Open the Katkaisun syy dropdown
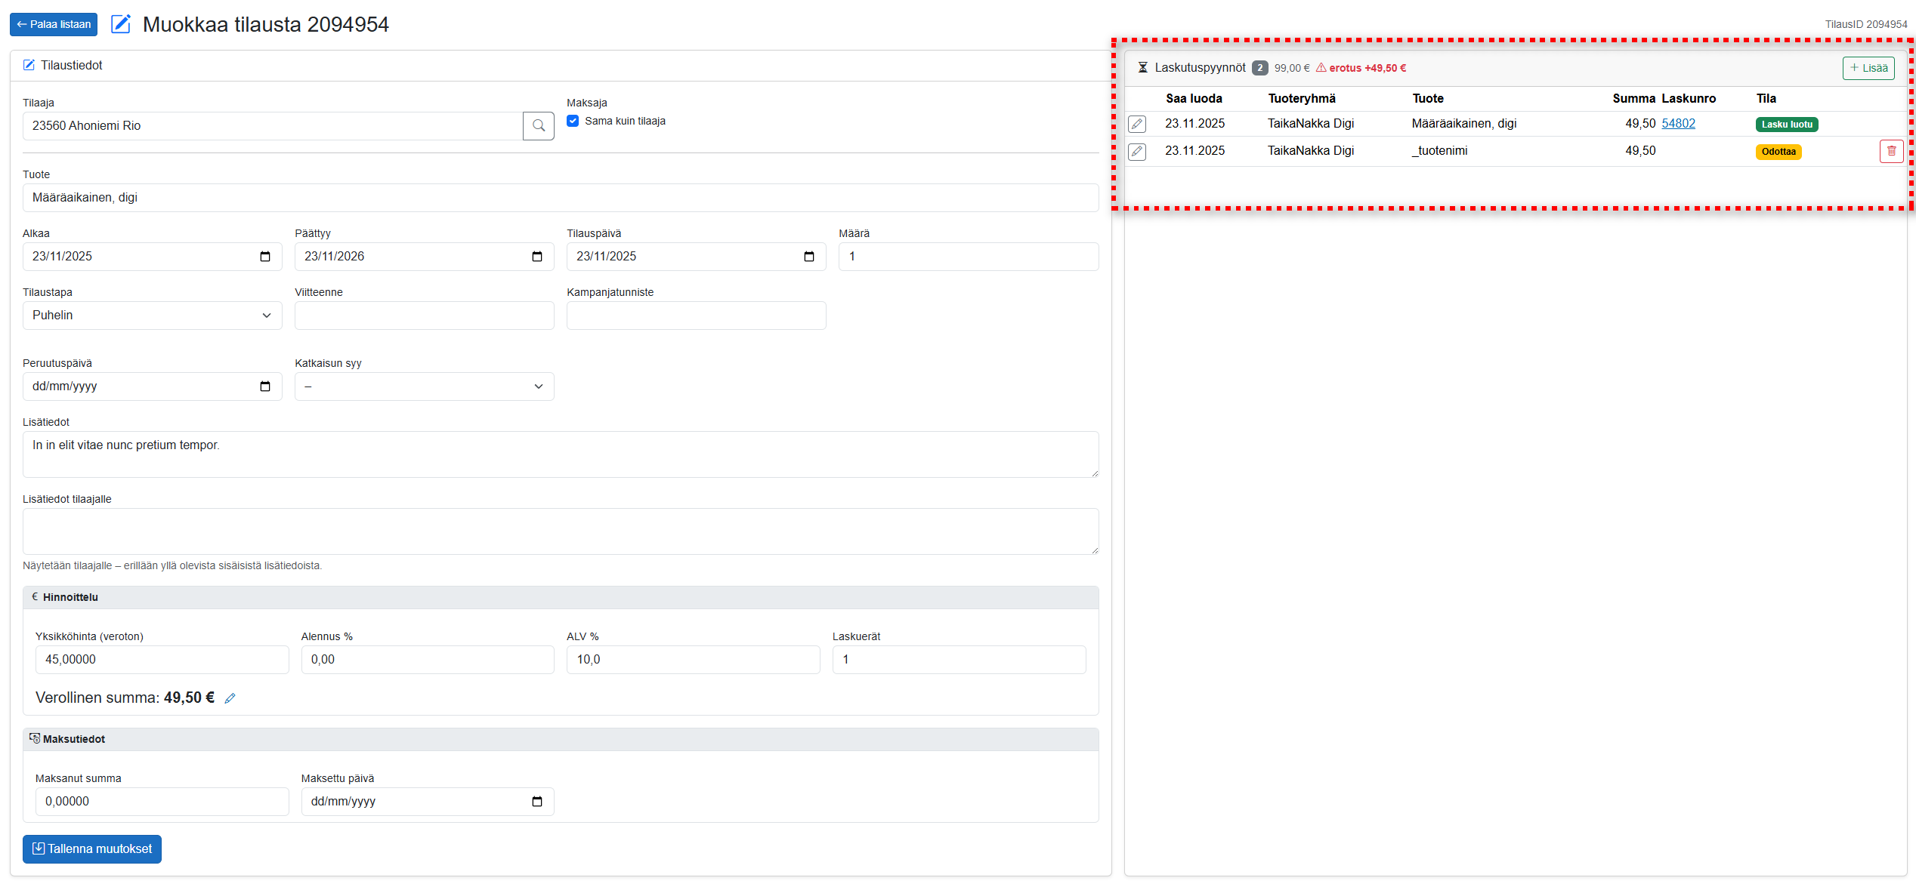 point(425,386)
